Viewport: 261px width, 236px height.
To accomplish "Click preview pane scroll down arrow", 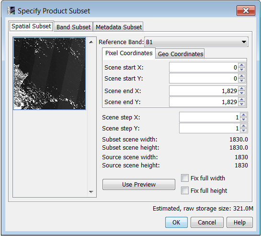I will click(91, 192).
